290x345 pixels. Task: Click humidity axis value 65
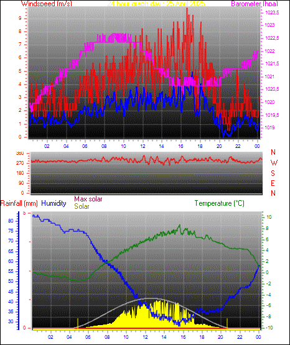coord(11,251)
